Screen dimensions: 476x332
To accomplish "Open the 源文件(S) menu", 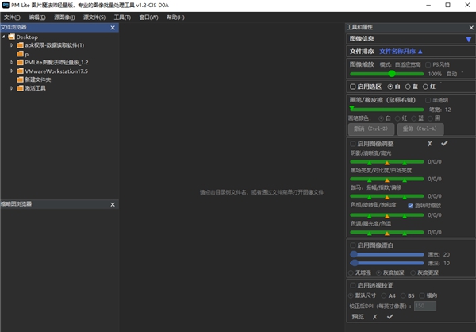I will point(94,17).
